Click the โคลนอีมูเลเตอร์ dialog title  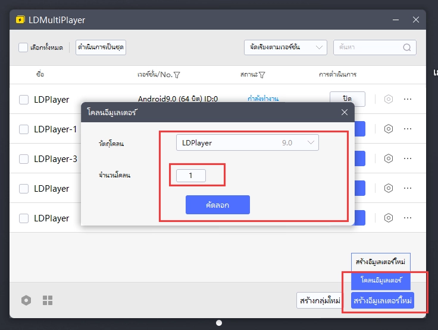pos(112,112)
